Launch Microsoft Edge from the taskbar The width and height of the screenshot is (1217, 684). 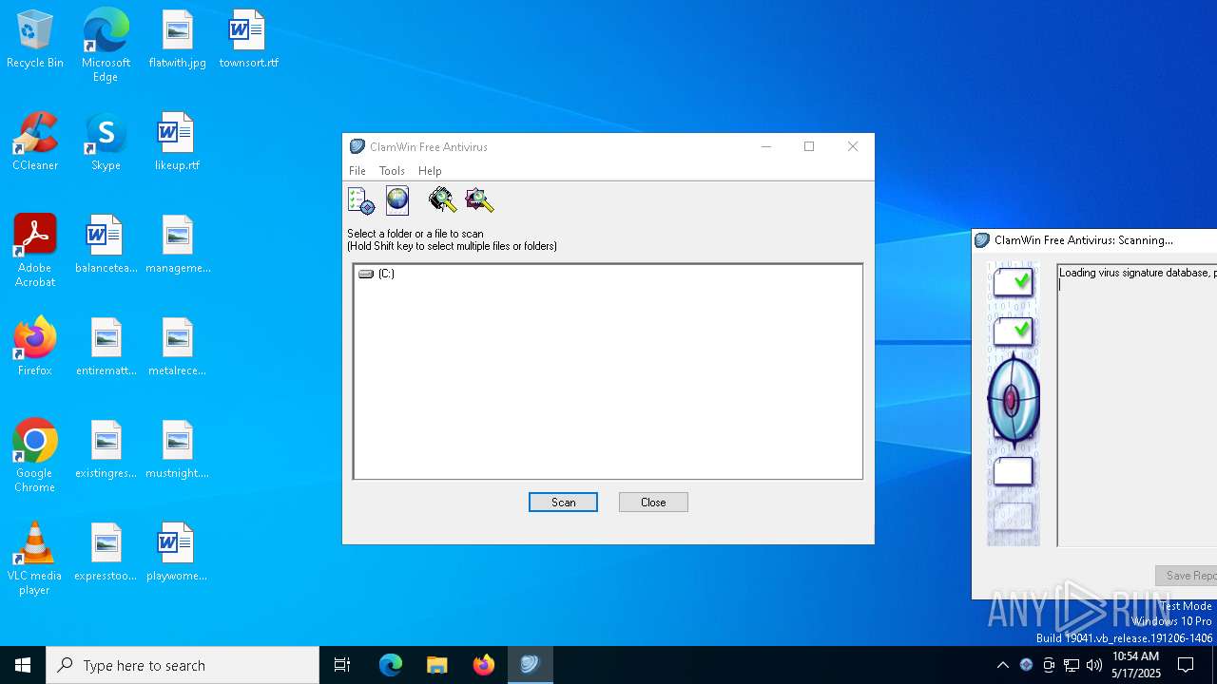coord(391,665)
